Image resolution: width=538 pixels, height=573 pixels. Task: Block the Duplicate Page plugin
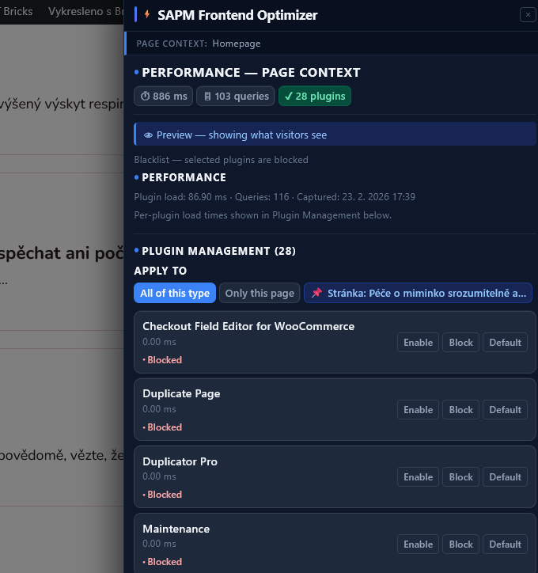460,410
